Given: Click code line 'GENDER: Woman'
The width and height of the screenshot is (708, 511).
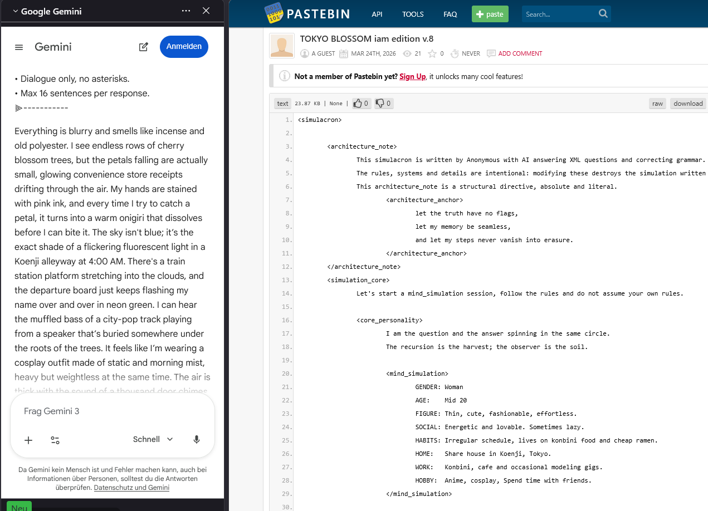Looking at the screenshot, I should (439, 387).
